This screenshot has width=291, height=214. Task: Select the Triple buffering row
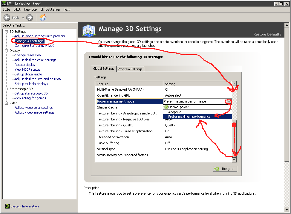tap(163, 143)
